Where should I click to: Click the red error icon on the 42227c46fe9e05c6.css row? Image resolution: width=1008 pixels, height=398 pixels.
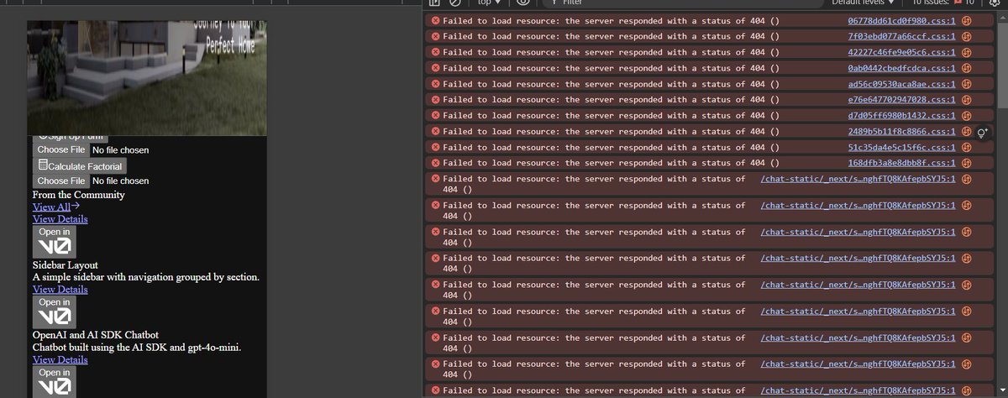(x=435, y=52)
